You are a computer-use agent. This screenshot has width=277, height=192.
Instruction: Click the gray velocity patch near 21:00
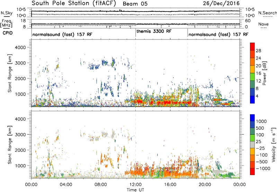coord(219,171)
